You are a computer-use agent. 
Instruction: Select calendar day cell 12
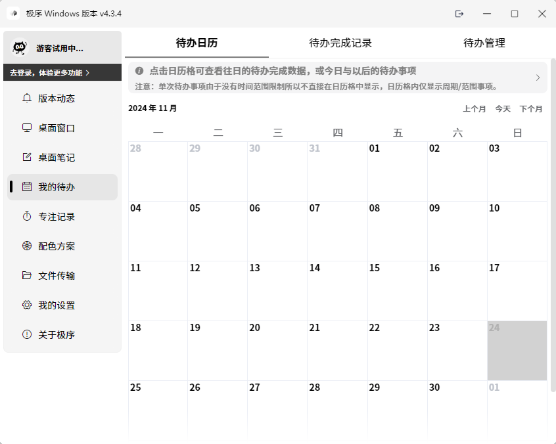pos(218,291)
